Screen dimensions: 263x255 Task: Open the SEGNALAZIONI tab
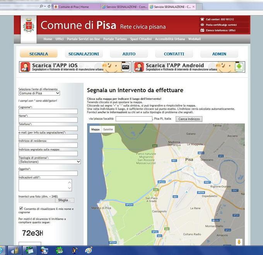(84, 54)
